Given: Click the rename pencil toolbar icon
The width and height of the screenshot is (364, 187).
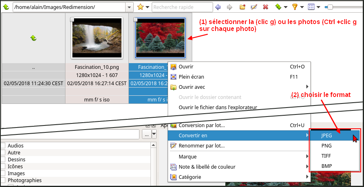Looking at the screenshot, I should 254,7.
